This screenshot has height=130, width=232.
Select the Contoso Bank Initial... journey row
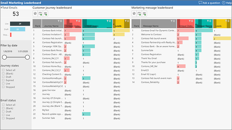click(x=81, y=30)
